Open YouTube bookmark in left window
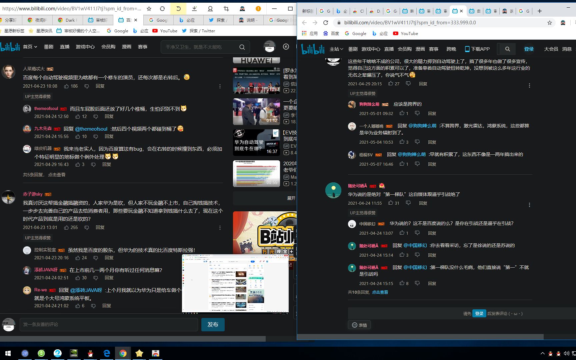The height and width of the screenshot is (360, 576). 165,31
